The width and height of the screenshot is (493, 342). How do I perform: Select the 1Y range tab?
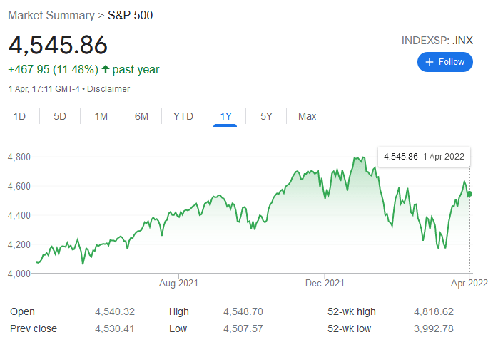[x=226, y=116]
